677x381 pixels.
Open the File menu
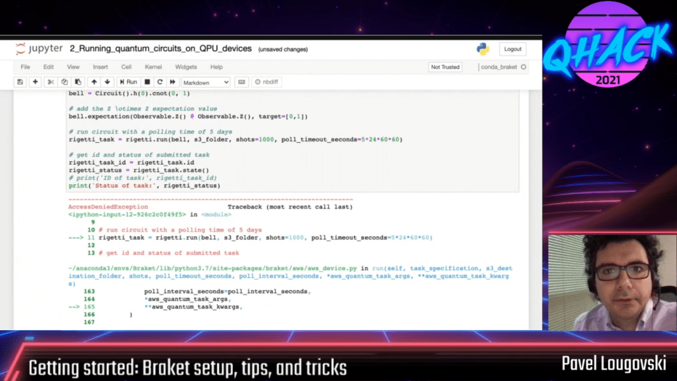click(25, 66)
